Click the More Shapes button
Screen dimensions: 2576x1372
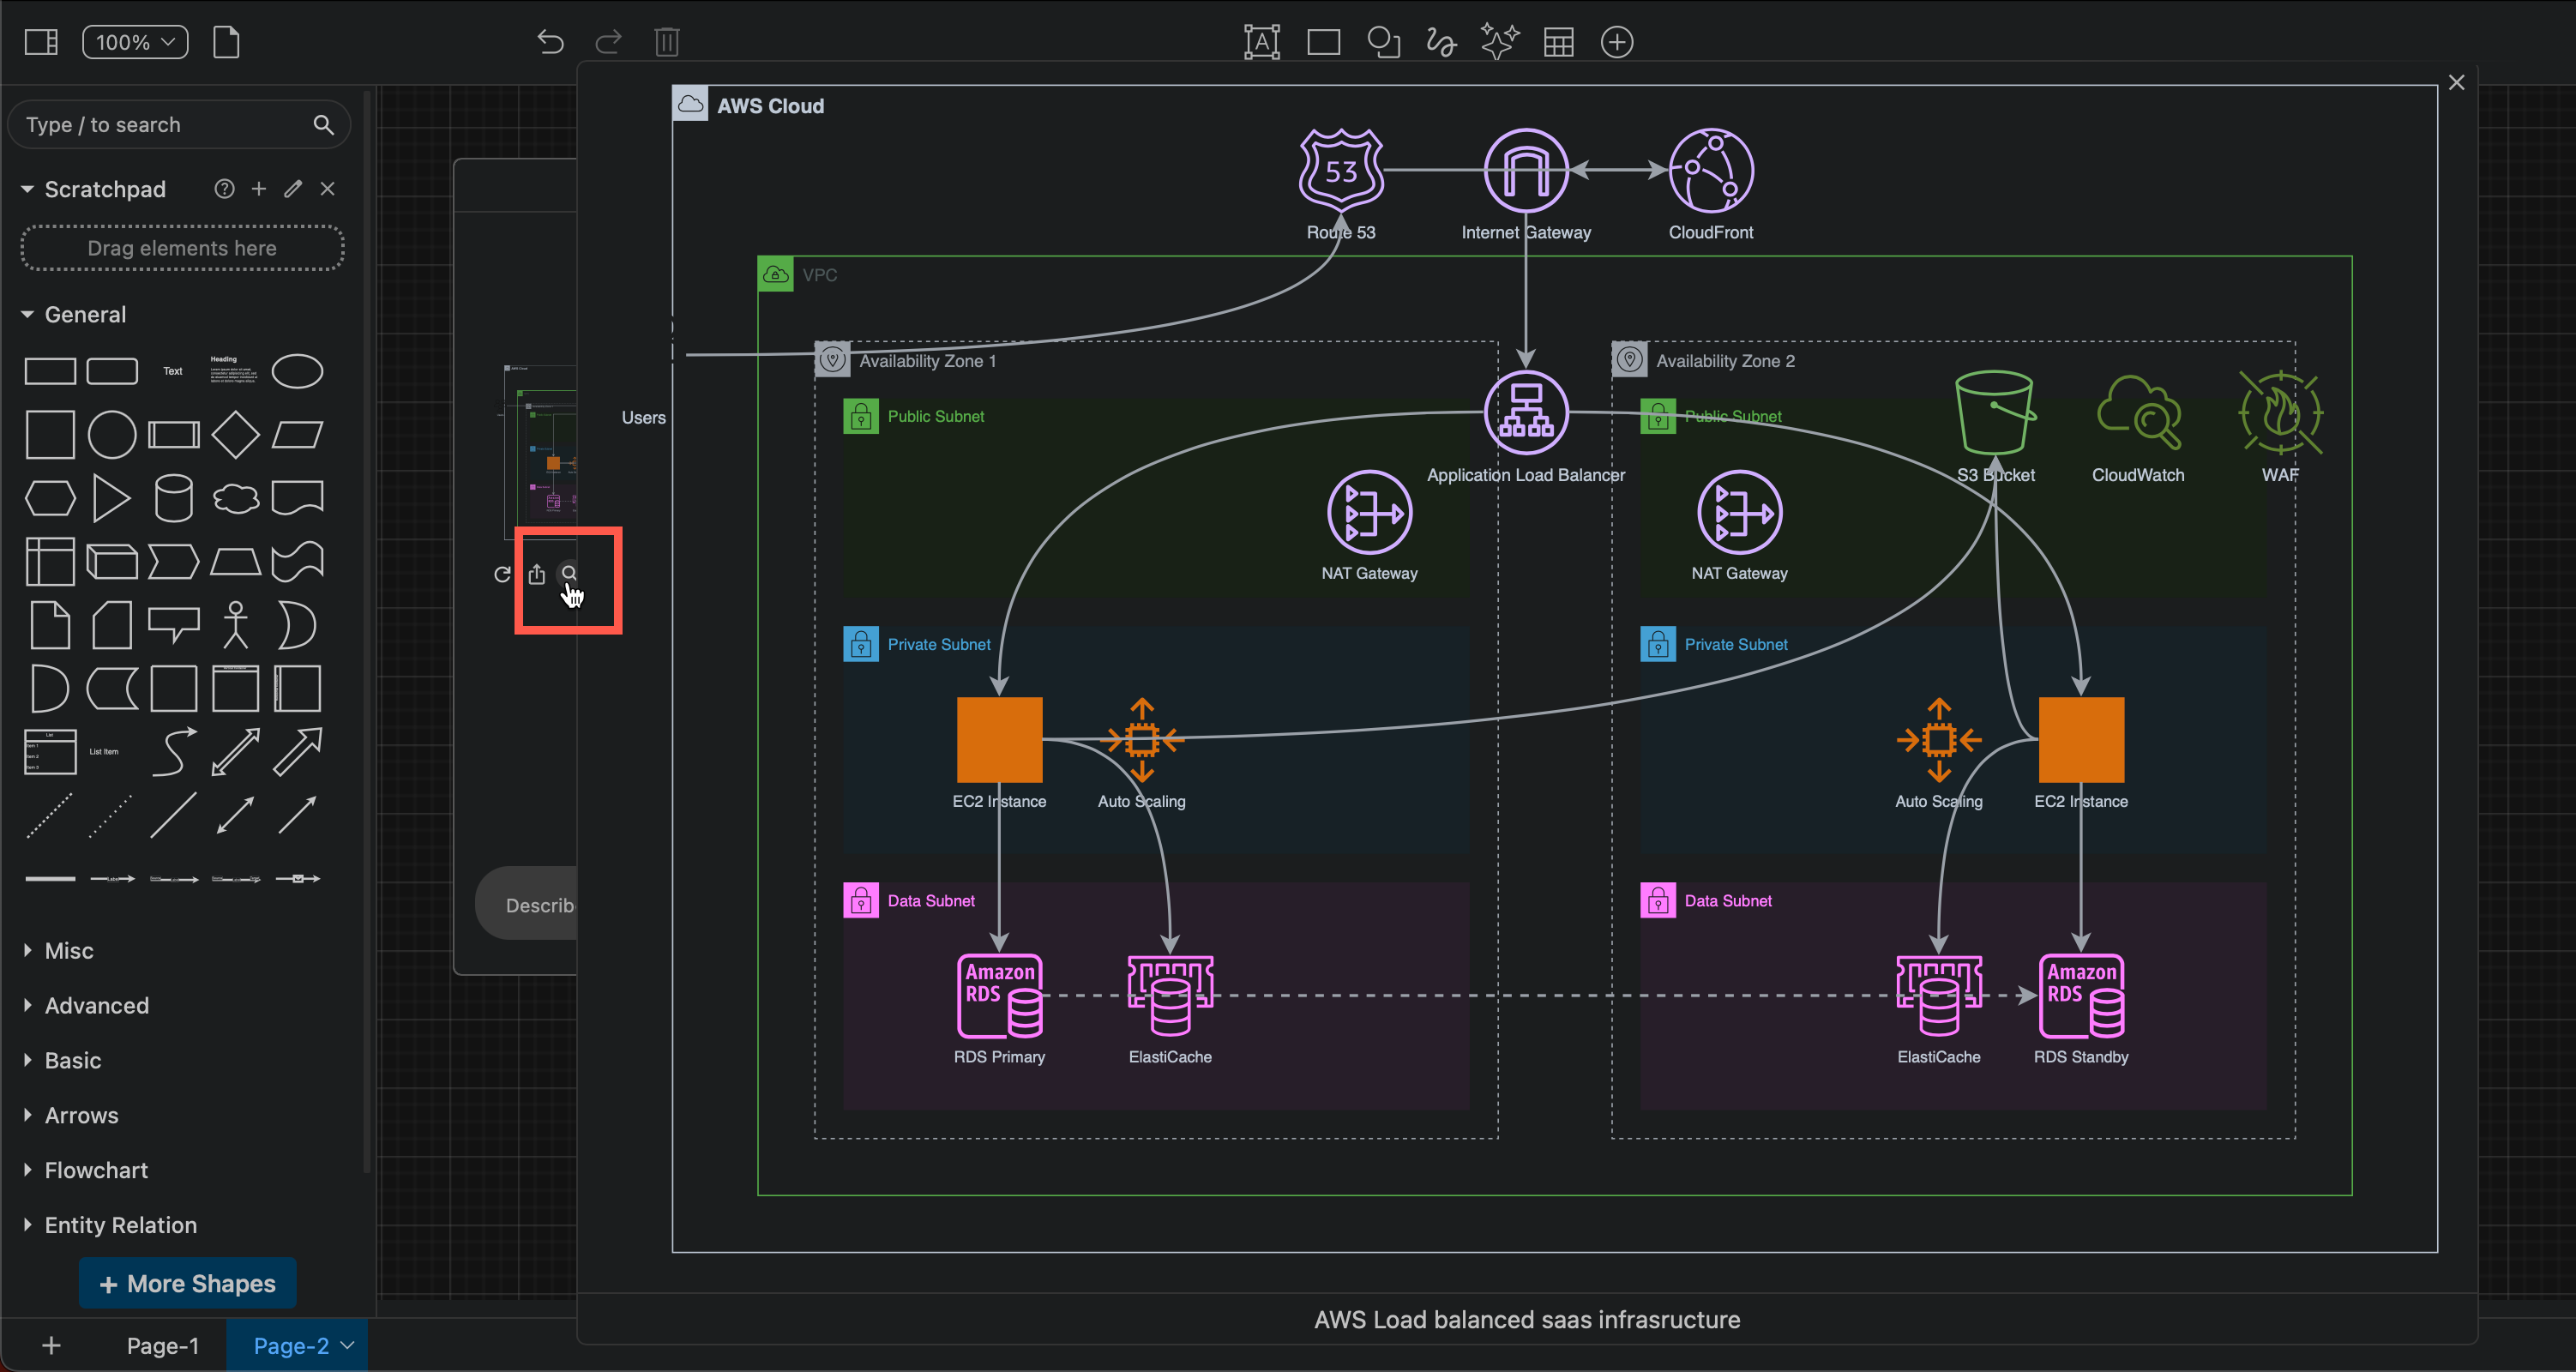click(x=187, y=1283)
